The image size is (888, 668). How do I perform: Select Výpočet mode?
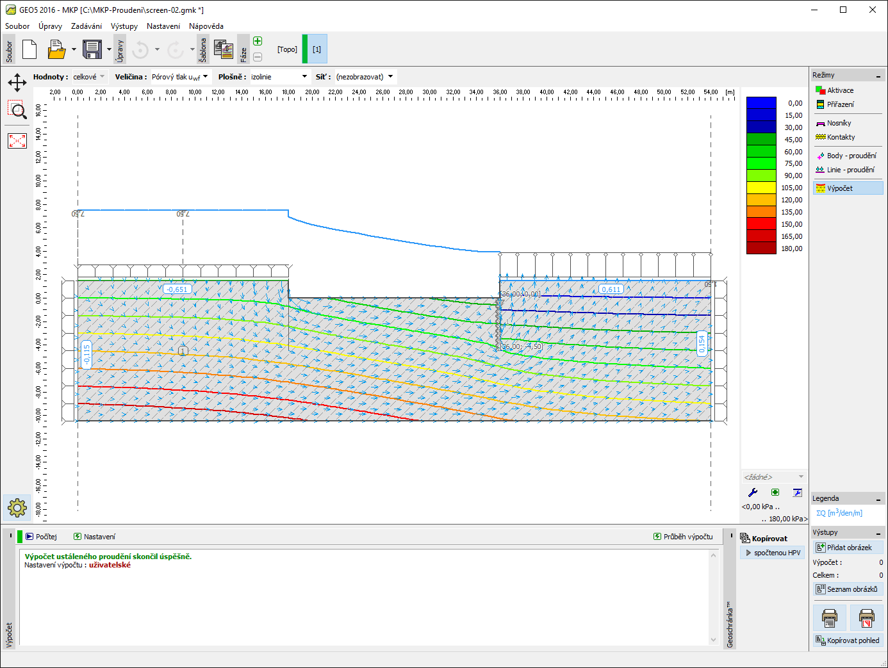coord(848,188)
